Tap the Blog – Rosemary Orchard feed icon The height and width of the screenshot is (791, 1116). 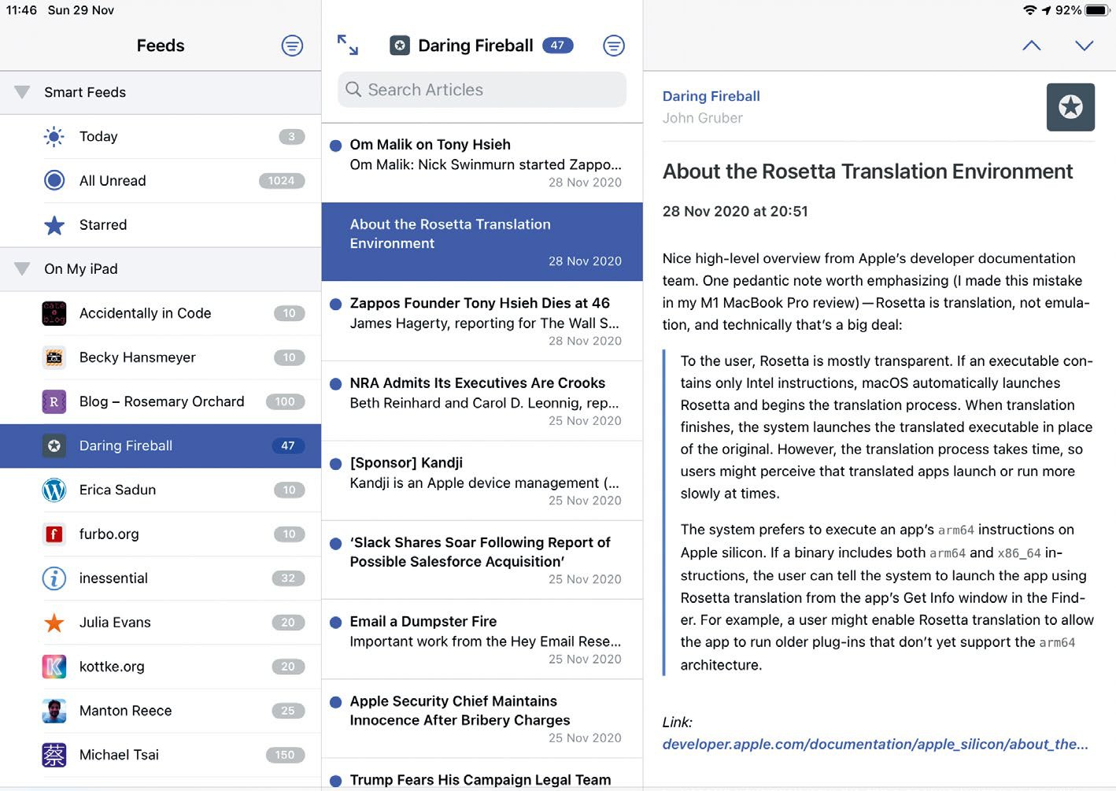pos(54,401)
